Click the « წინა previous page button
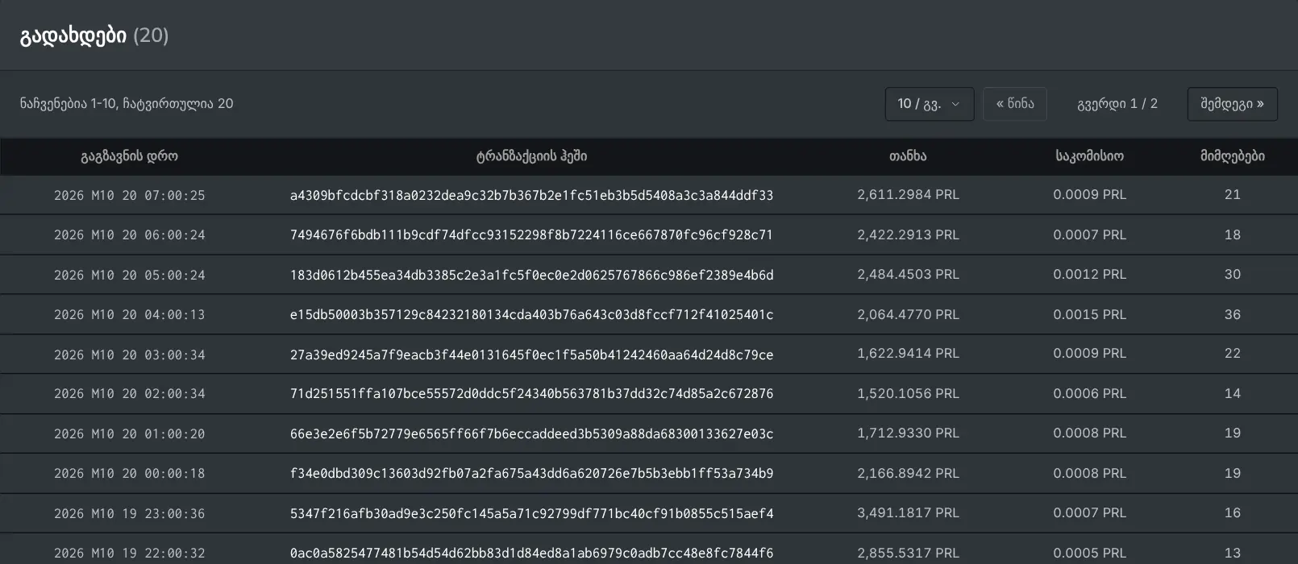The height and width of the screenshot is (564, 1298). click(x=1014, y=104)
